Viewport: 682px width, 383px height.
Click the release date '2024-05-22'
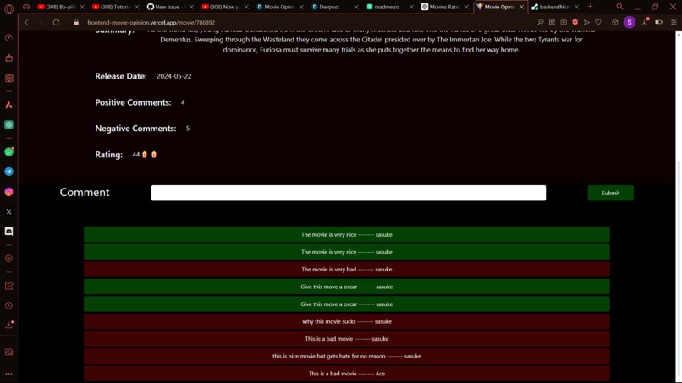click(174, 76)
